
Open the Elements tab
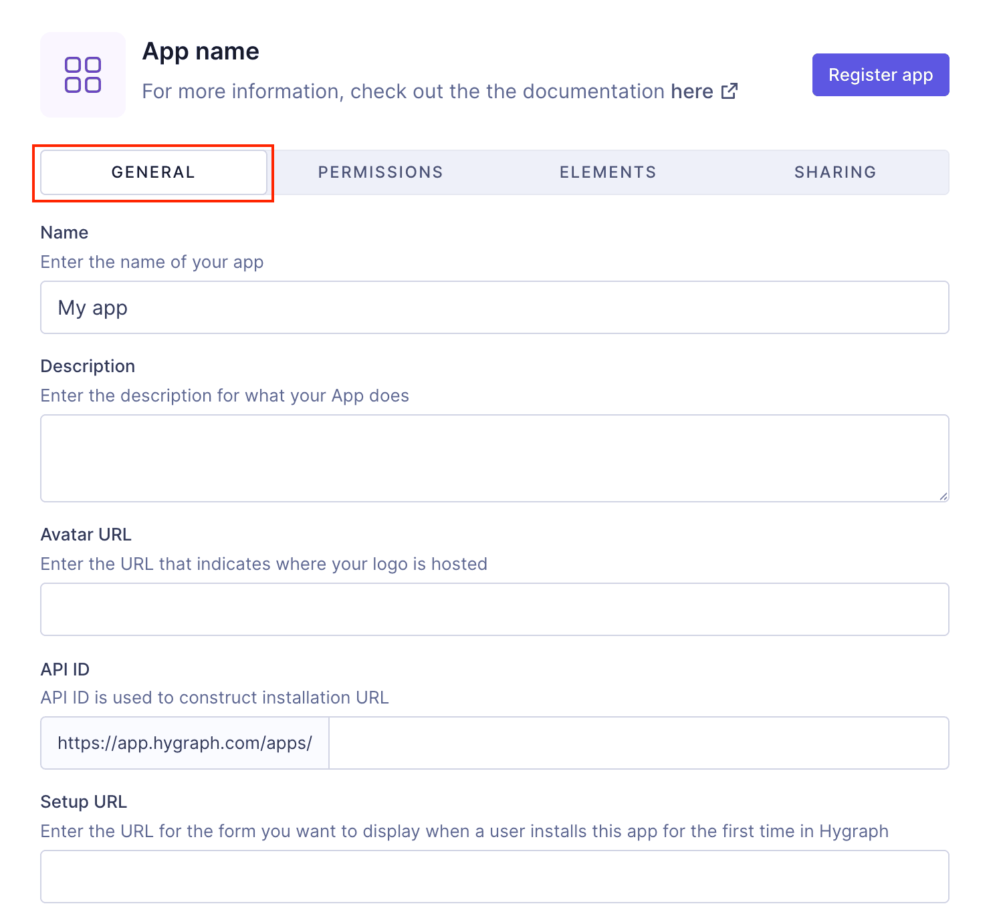coord(607,172)
